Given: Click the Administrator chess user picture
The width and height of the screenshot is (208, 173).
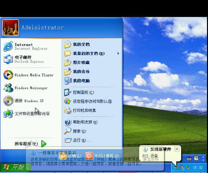Looking at the screenshot, I should (11, 28).
